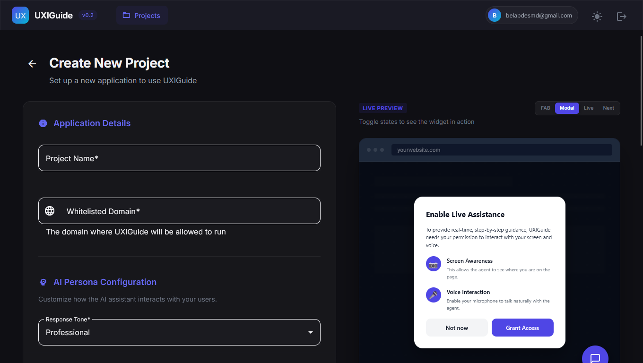The width and height of the screenshot is (643, 363).
Task: Focus the Whitelisted Domain input field
Action: click(x=179, y=211)
